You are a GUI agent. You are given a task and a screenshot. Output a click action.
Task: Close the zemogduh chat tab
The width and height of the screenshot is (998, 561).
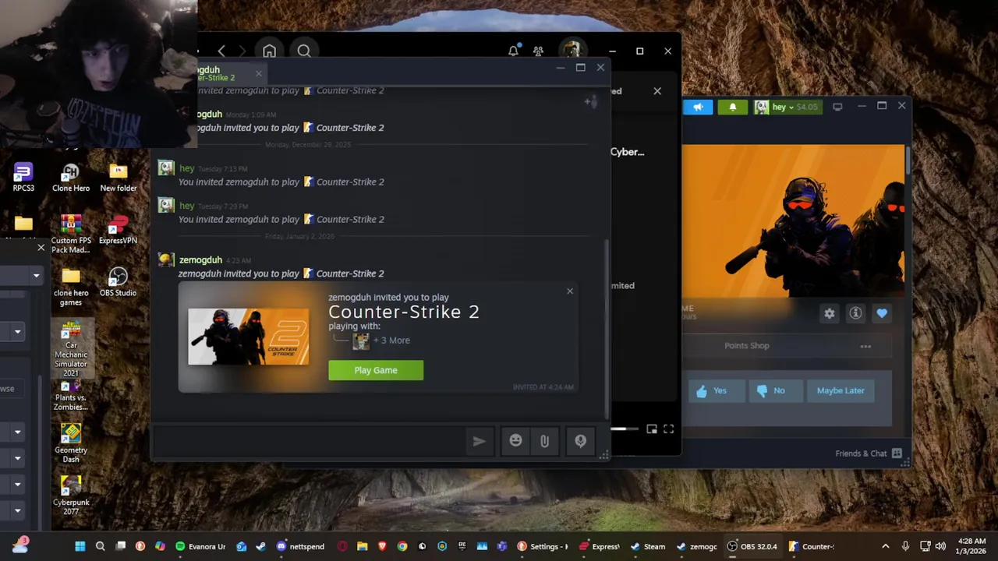[259, 74]
